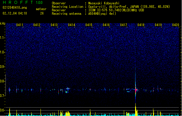The width and height of the screenshot is (182, 116).
Task: Click the 0414 time marker
Action: [71, 25]
